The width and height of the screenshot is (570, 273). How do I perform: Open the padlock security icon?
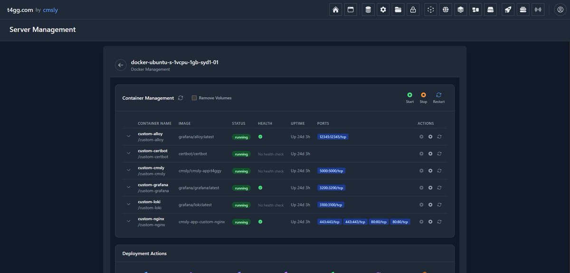tap(413, 9)
